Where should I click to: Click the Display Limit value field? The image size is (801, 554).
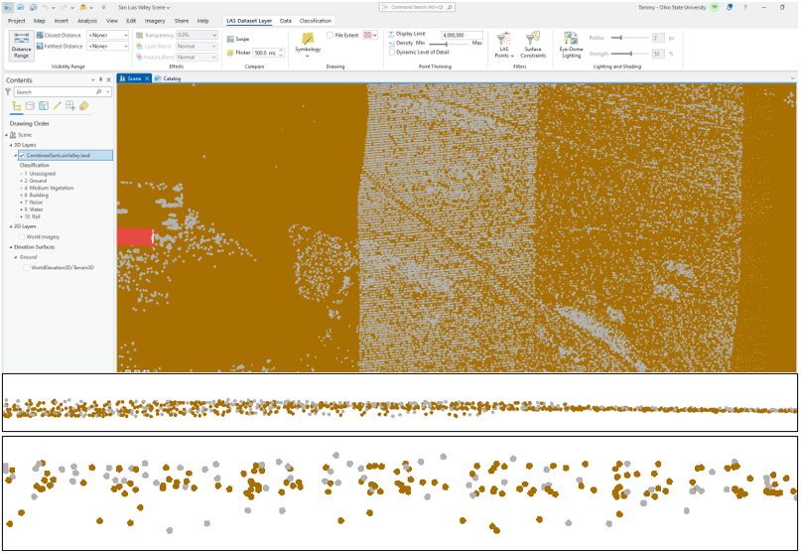[462, 36]
